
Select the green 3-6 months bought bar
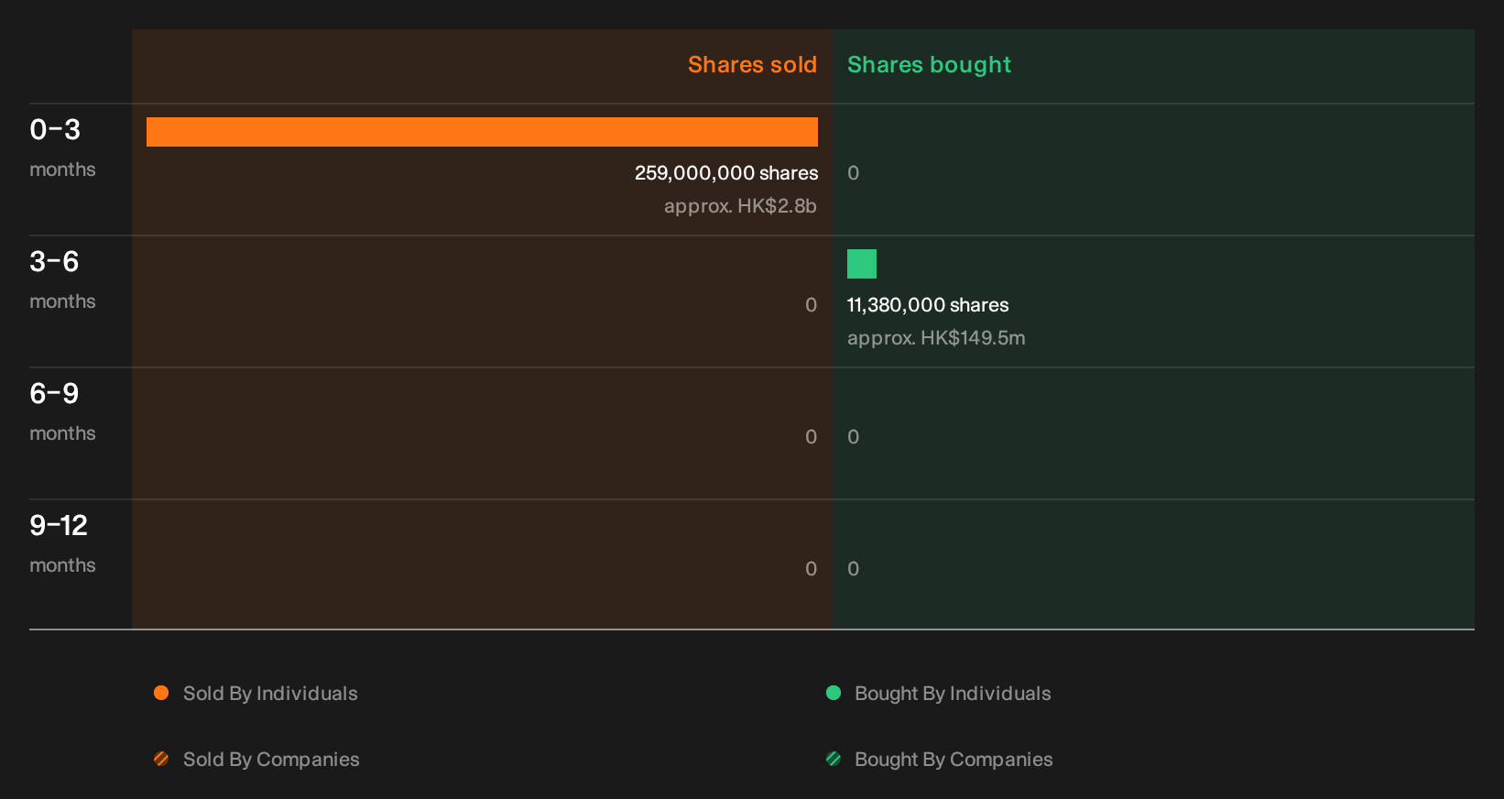click(x=862, y=264)
